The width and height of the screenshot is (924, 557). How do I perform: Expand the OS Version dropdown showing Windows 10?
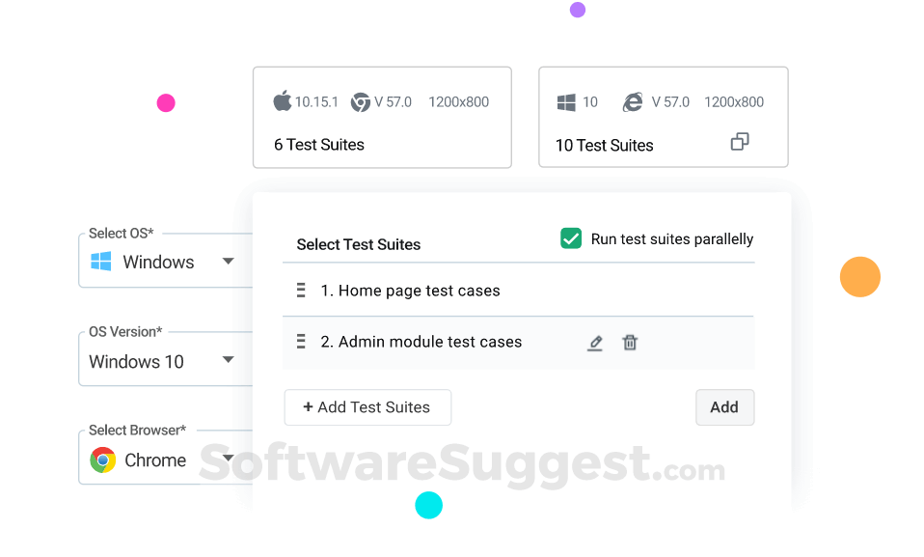tap(228, 359)
